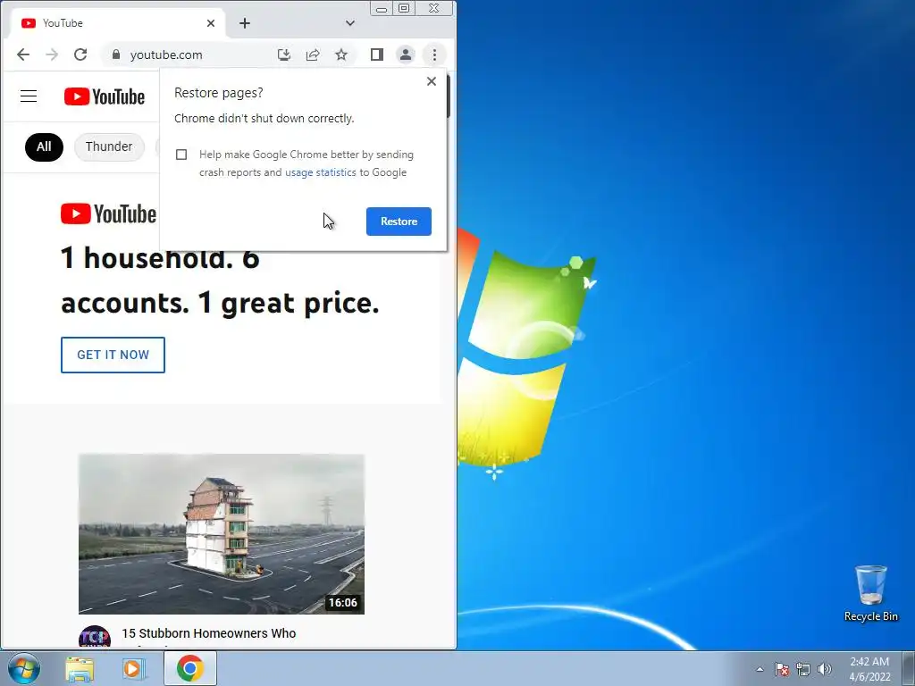Open the usage statistics link
Screen dimensions: 915x686
pos(321,172)
